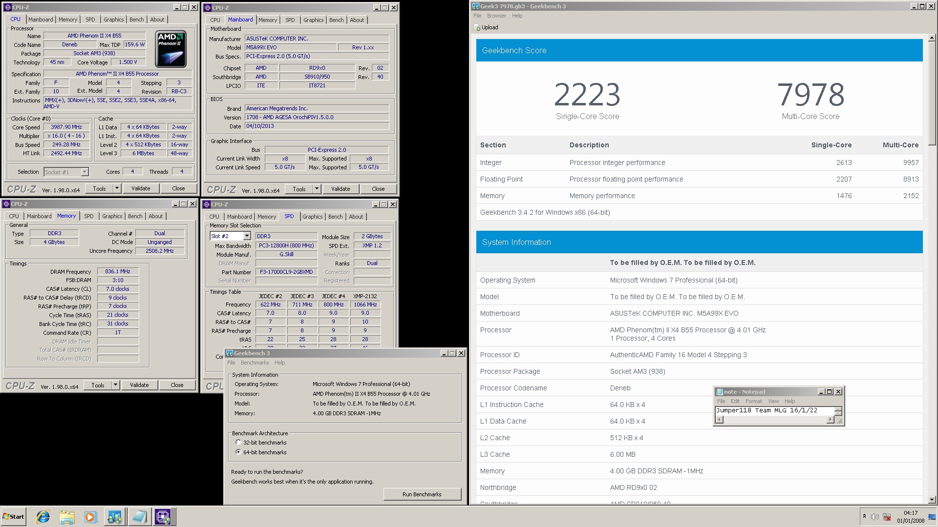Open SPD tab in CPU-Z Memory window
This screenshot has height=527, width=938.
tap(89, 216)
